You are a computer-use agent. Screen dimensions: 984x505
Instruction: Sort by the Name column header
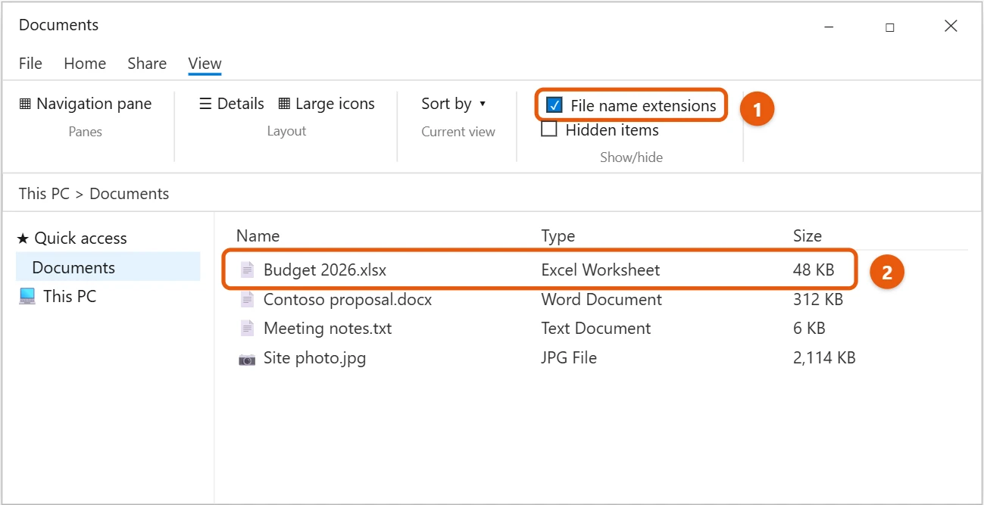[x=258, y=236]
